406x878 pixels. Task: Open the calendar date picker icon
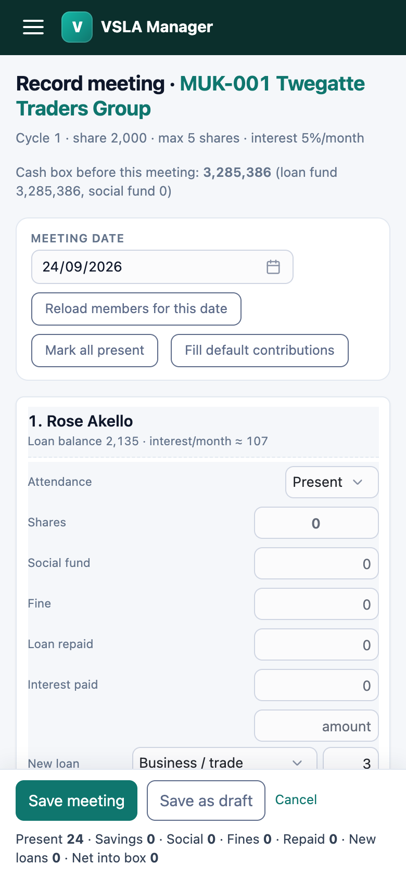(273, 267)
